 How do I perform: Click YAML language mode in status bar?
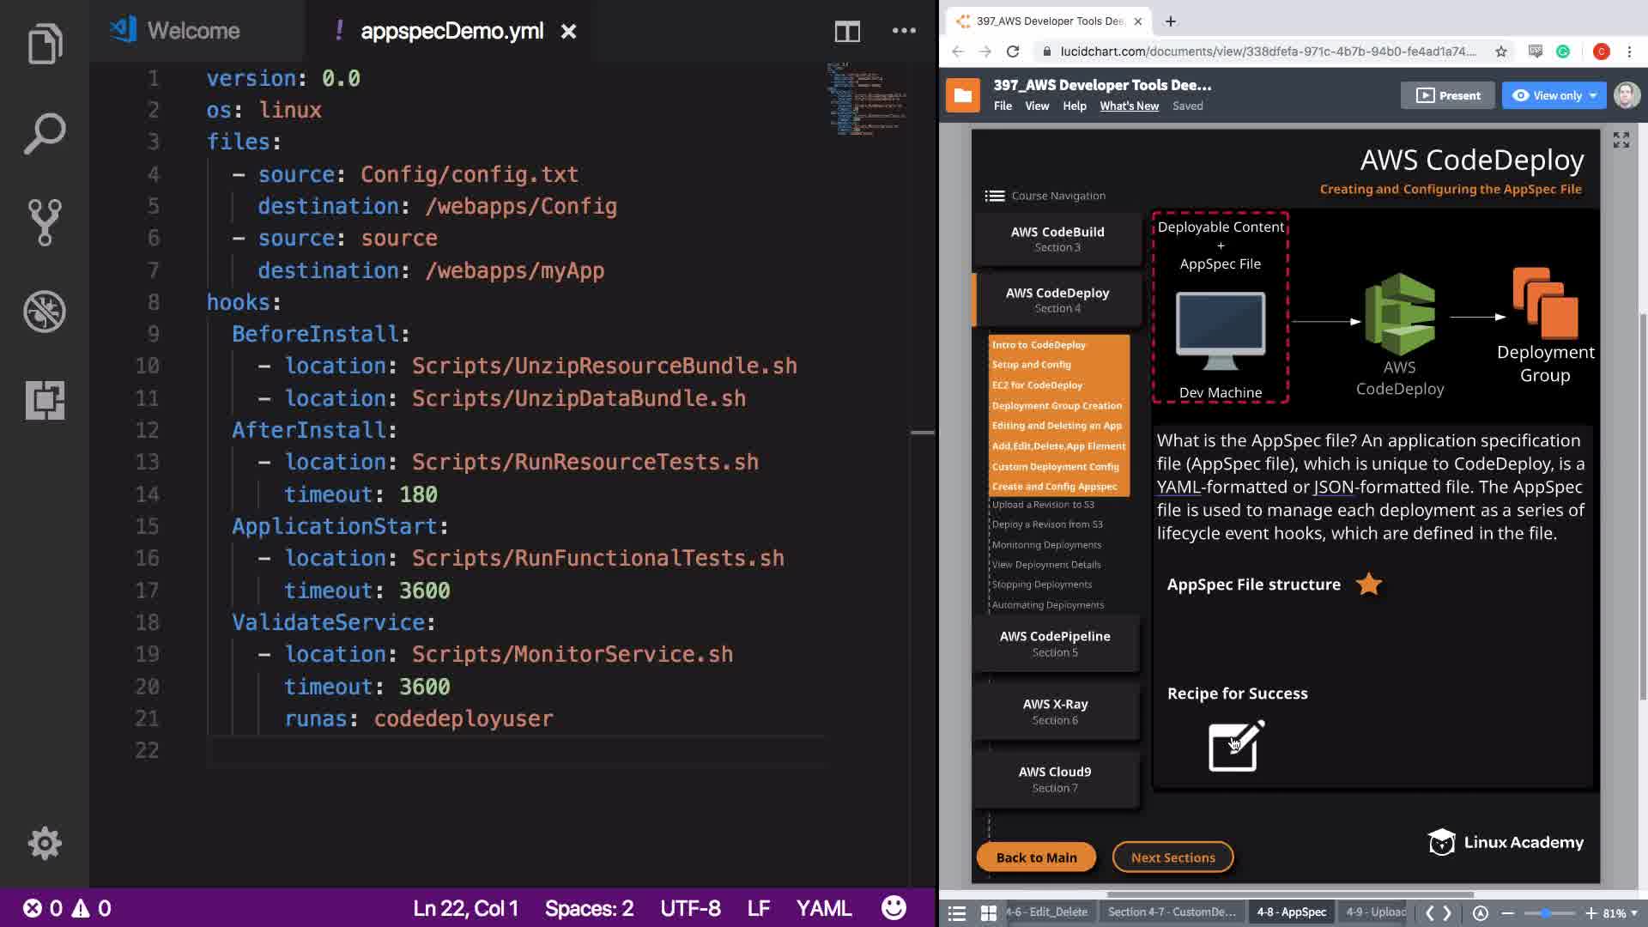(823, 908)
